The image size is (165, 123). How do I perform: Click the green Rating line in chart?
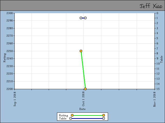coord(83,70)
